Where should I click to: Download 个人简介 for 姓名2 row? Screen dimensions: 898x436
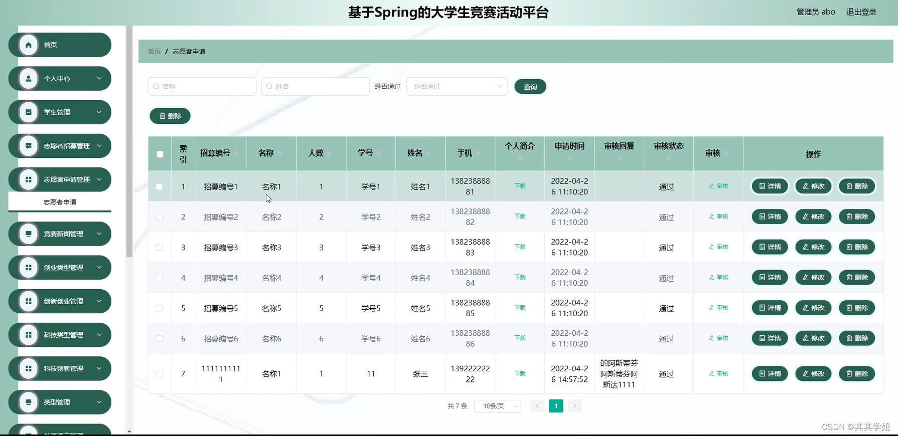tap(520, 216)
